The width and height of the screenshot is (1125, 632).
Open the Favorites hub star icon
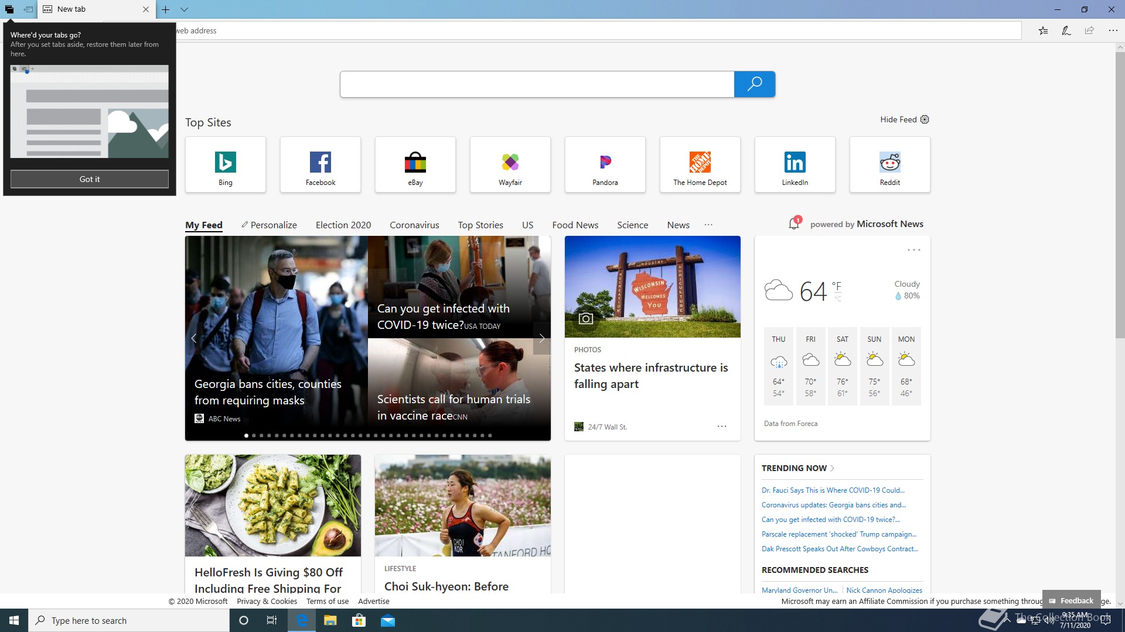click(x=1043, y=30)
